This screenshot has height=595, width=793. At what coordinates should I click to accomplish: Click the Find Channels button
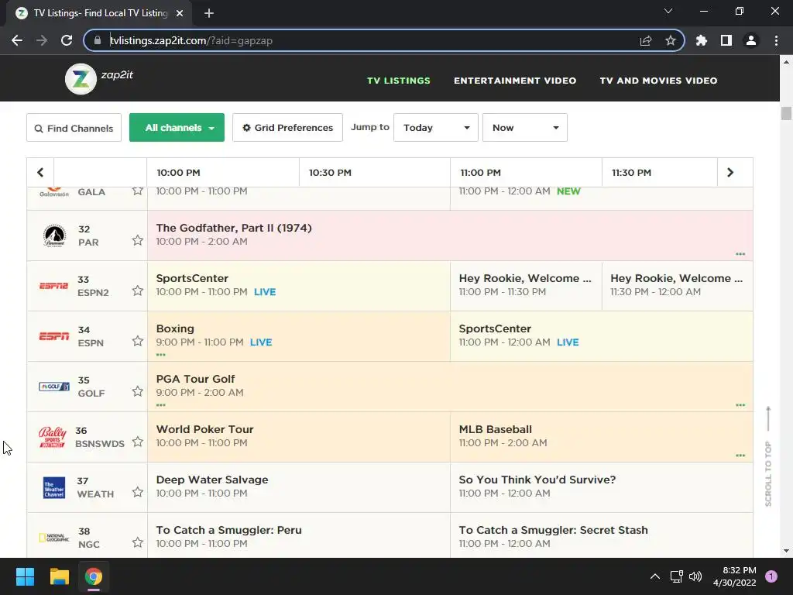coord(74,128)
